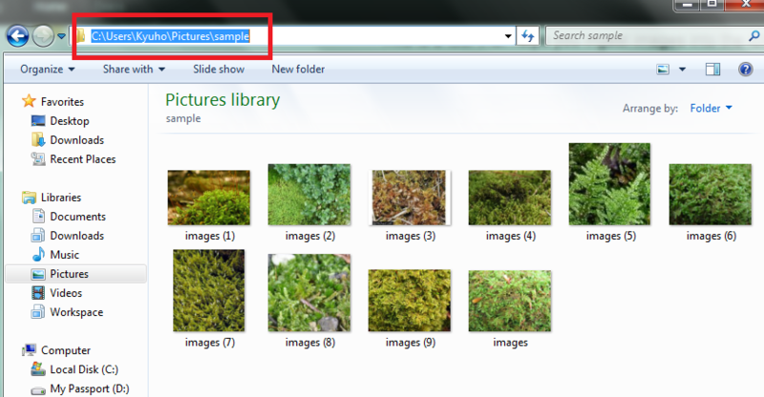
Task: Select Computer in the navigation pane
Action: [66, 351]
